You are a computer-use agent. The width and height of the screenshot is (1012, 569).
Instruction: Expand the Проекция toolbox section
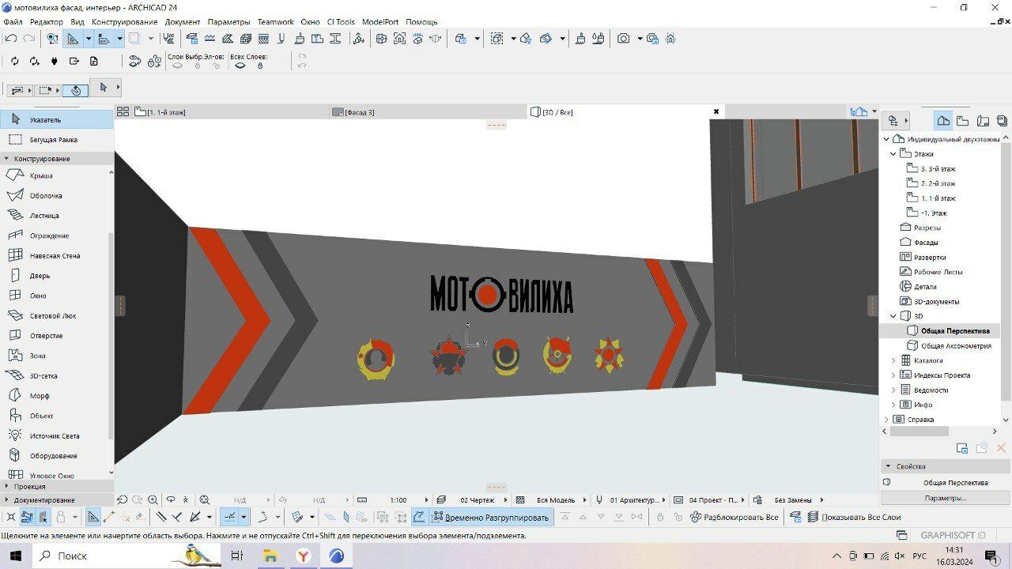pos(56,487)
